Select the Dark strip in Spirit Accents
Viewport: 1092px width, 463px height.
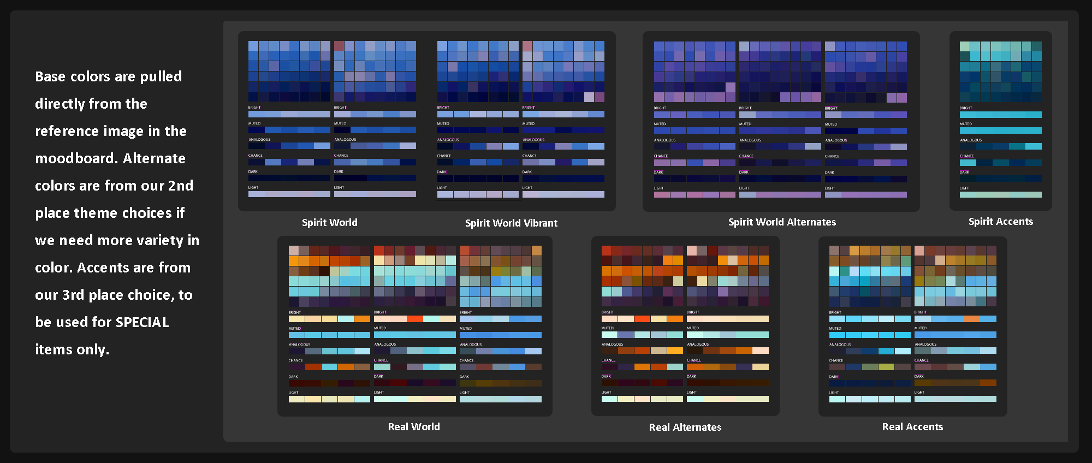pos(1000,179)
